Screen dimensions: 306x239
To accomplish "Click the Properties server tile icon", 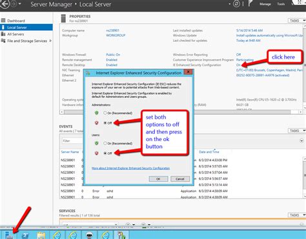I will (x=63, y=19).
